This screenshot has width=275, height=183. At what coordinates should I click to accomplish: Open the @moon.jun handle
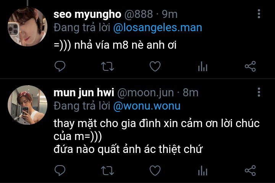pos(146,92)
